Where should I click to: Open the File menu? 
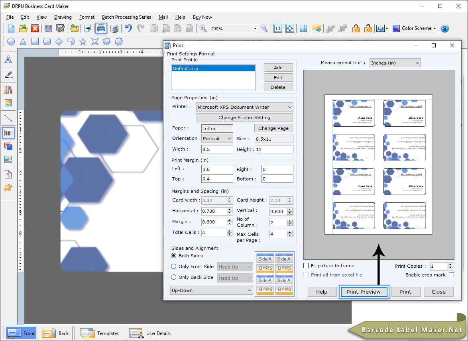pyautogui.click(x=10, y=17)
